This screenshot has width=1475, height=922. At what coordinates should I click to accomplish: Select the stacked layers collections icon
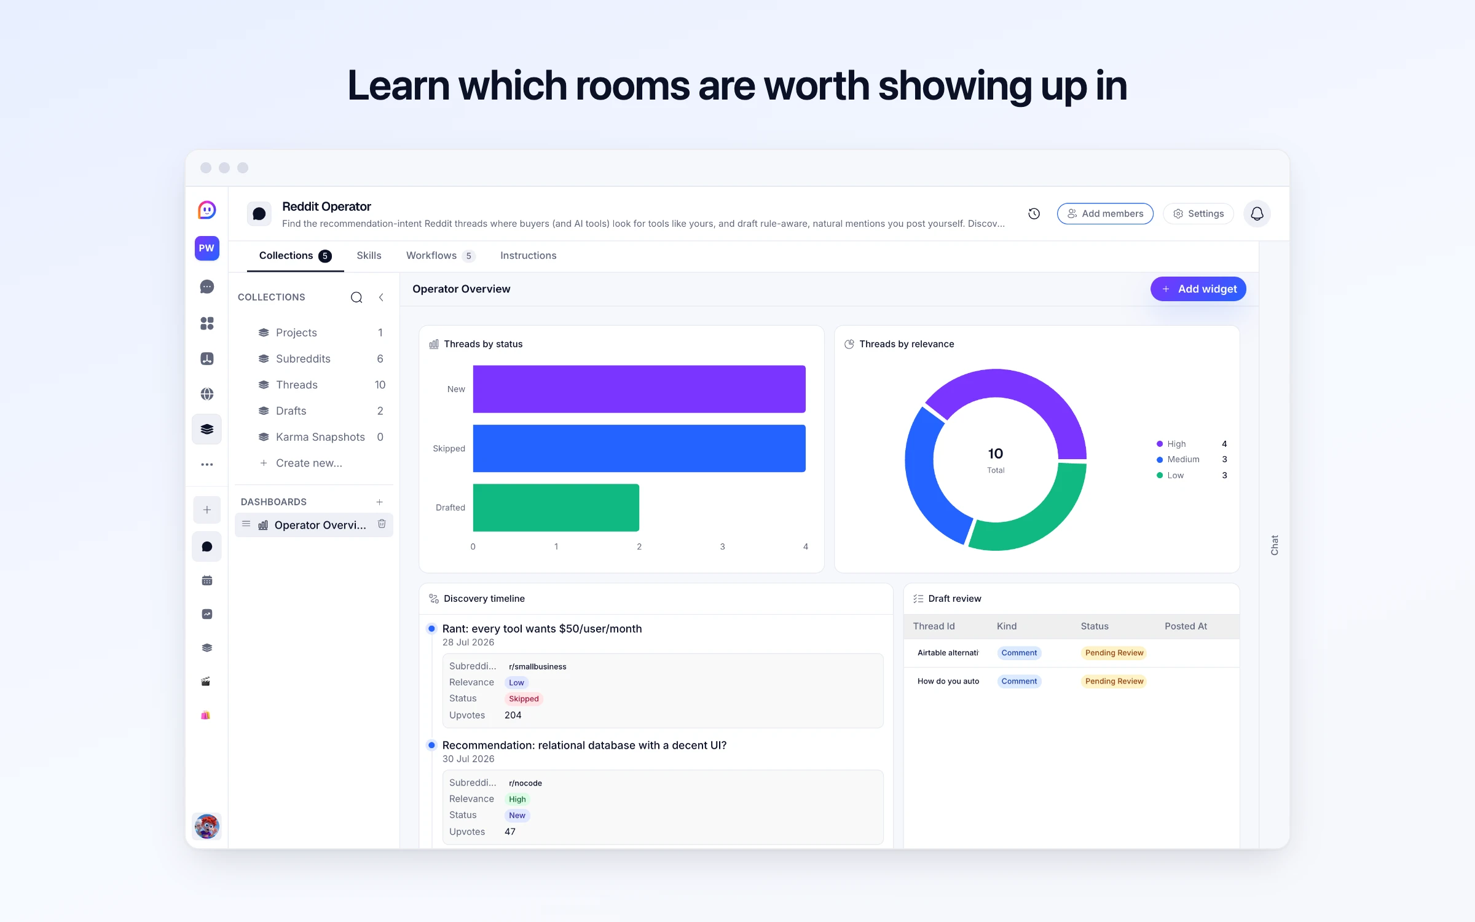(x=206, y=429)
